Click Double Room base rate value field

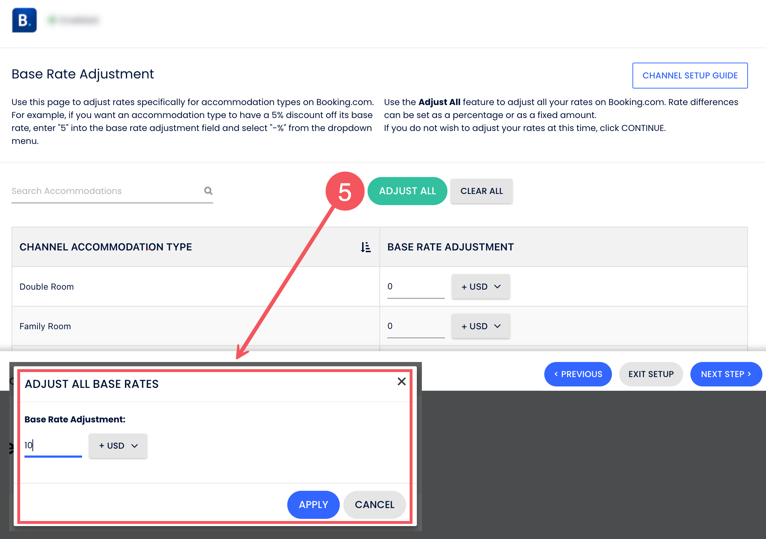(416, 287)
